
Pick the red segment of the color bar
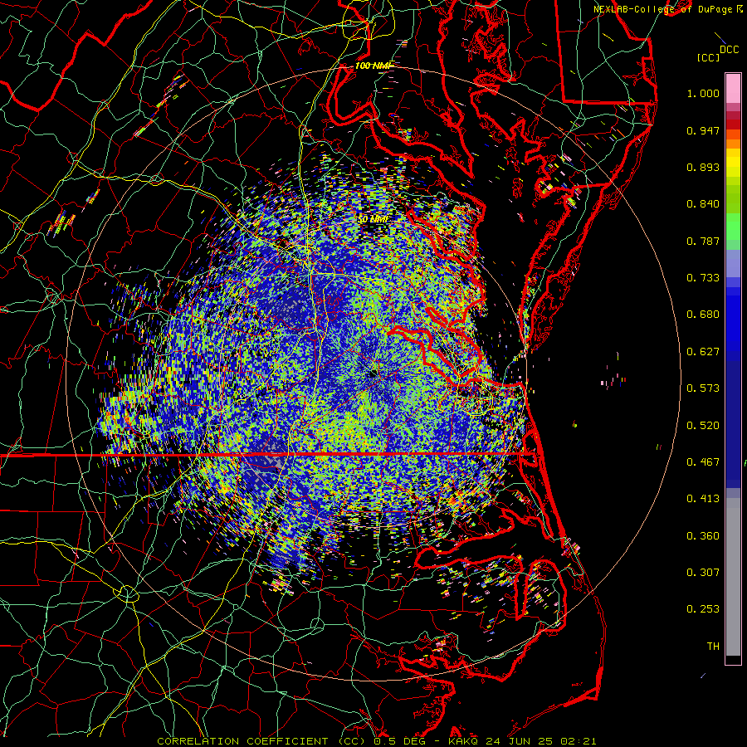(733, 124)
